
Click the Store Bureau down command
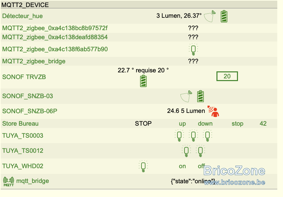(x=205, y=124)
